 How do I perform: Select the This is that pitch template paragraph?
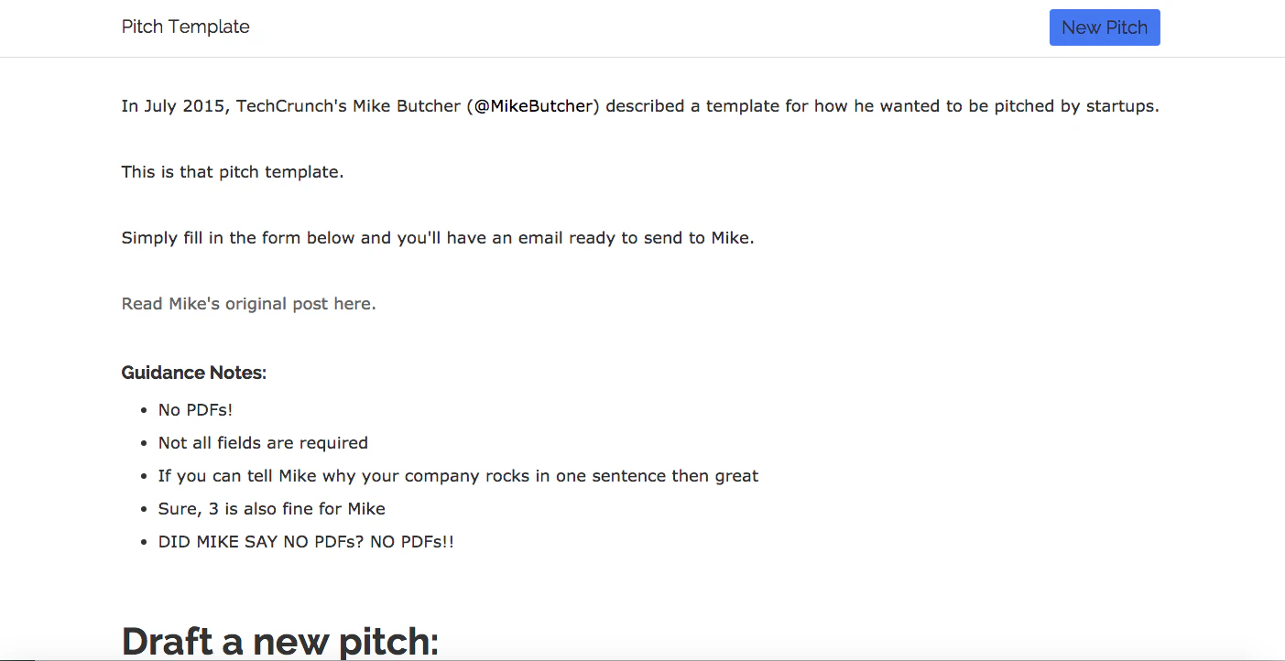[232, 171]
